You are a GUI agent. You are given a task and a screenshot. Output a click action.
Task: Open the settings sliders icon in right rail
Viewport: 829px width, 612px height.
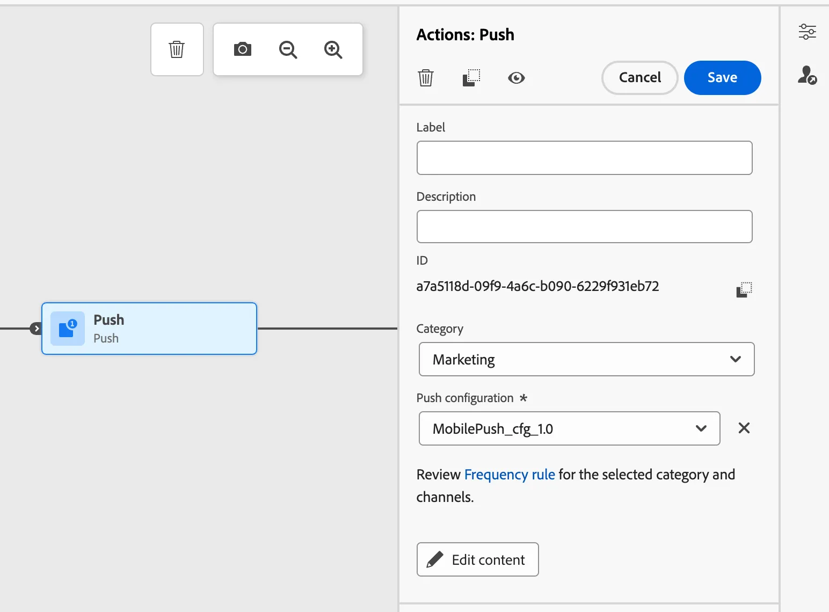coord(808,32)
